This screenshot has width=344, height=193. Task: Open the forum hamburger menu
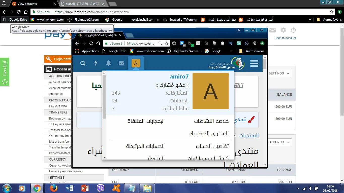254,63
